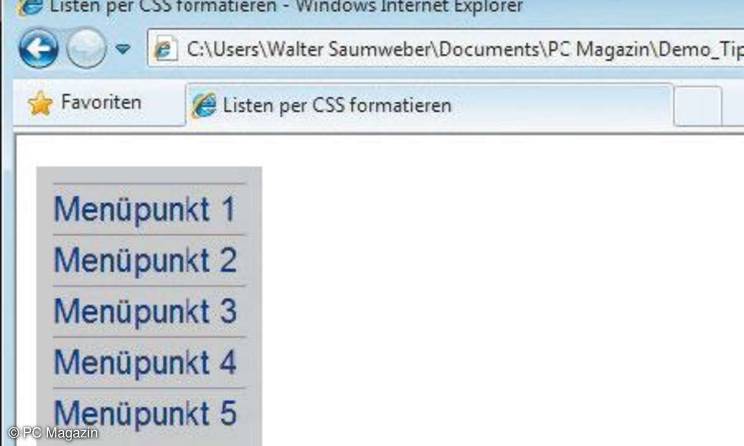Select the Menüpunkt 3 menu entry
Screen dimensions: 744x446
coord(144,311)
